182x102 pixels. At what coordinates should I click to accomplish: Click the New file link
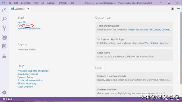22,22
